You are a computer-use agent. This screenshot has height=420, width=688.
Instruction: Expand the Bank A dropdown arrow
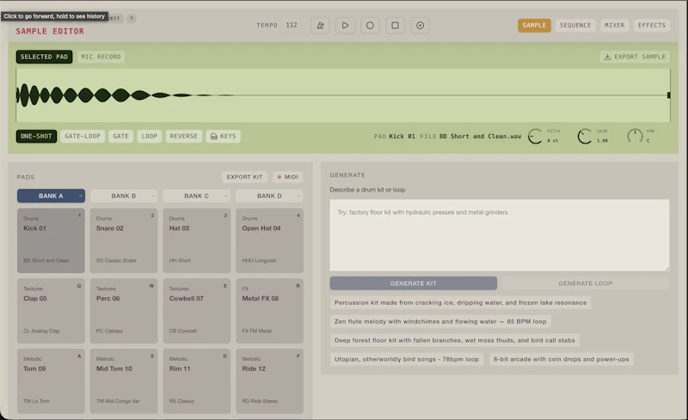tap(81, 196)
